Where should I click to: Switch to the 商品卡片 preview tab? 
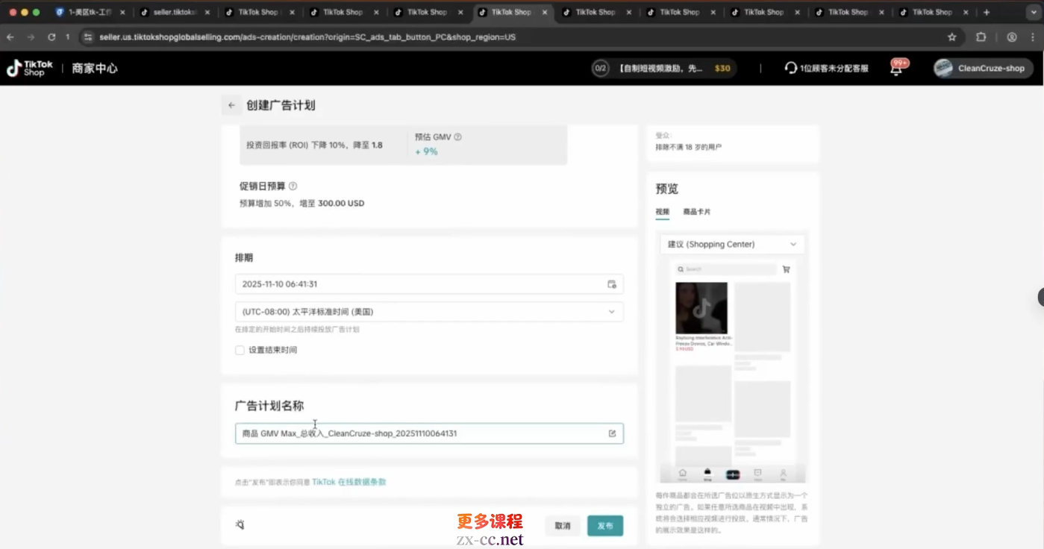(x=696, y=212)
